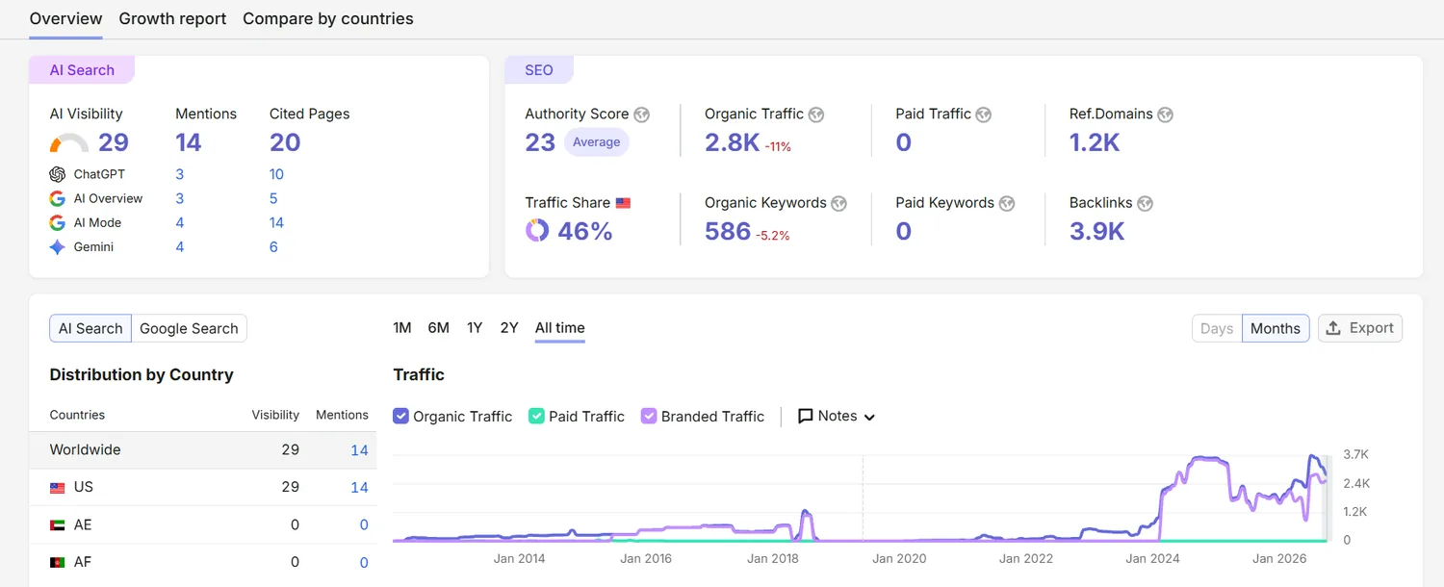Click the Traffic Share donut chart icon
The width and height of the screenshot is (1444, 587).
coord(537,231)
